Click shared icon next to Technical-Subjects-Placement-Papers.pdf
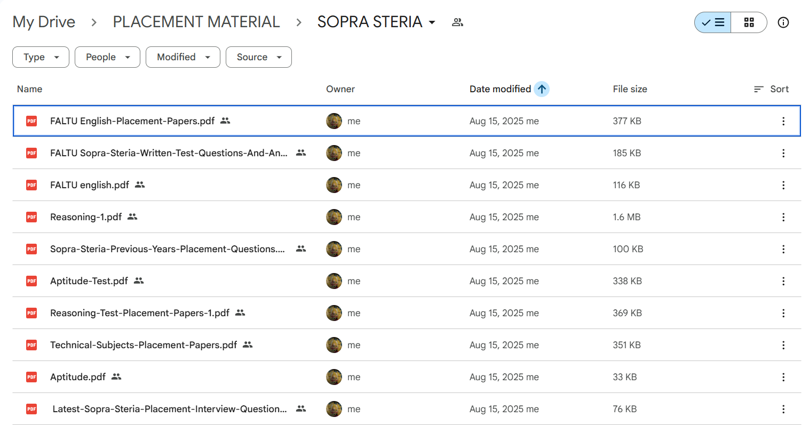809x425 pixels. pyautogui.click(x=248, y=344)
